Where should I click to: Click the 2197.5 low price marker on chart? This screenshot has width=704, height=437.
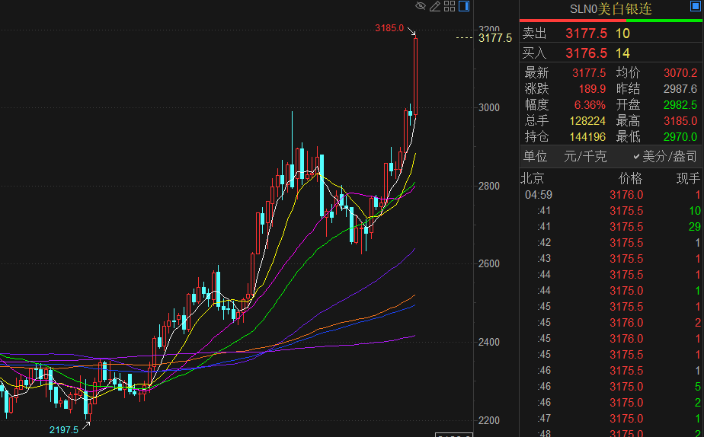click(x=64, y=429)
